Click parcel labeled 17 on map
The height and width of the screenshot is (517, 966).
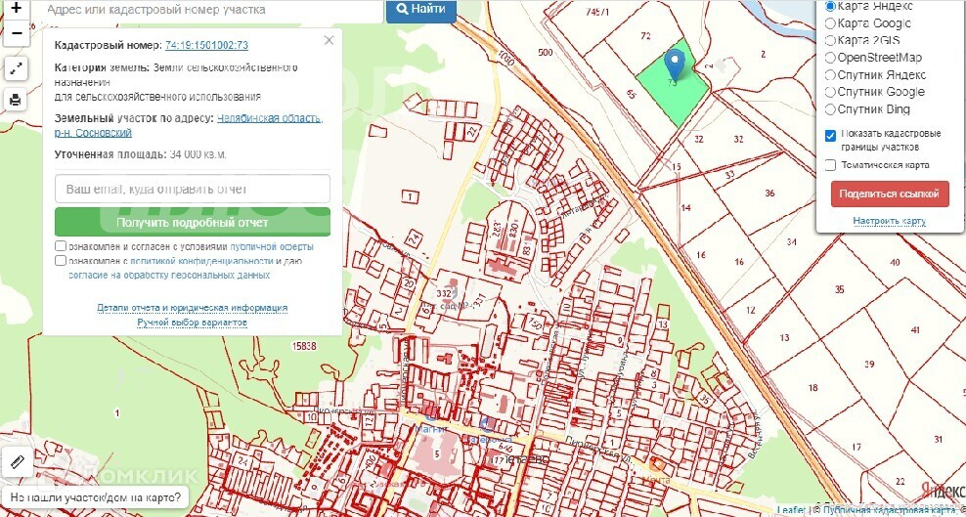856,447
